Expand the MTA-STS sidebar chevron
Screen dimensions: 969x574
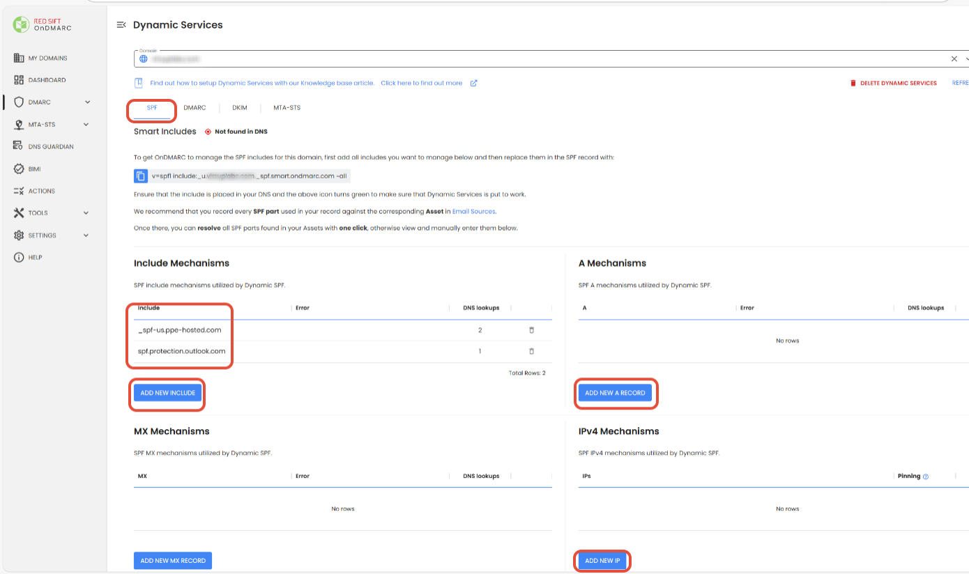pyautogui.click(x=86, y=125)
